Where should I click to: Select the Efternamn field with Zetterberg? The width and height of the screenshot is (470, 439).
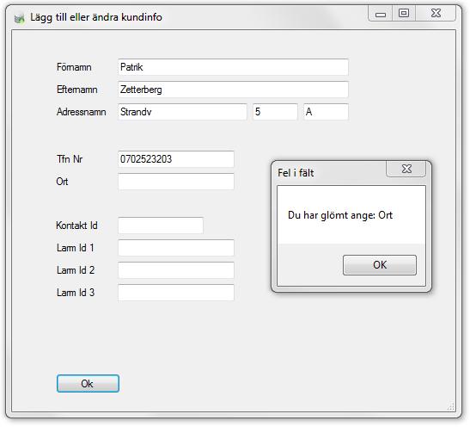[x=233, y=90]
